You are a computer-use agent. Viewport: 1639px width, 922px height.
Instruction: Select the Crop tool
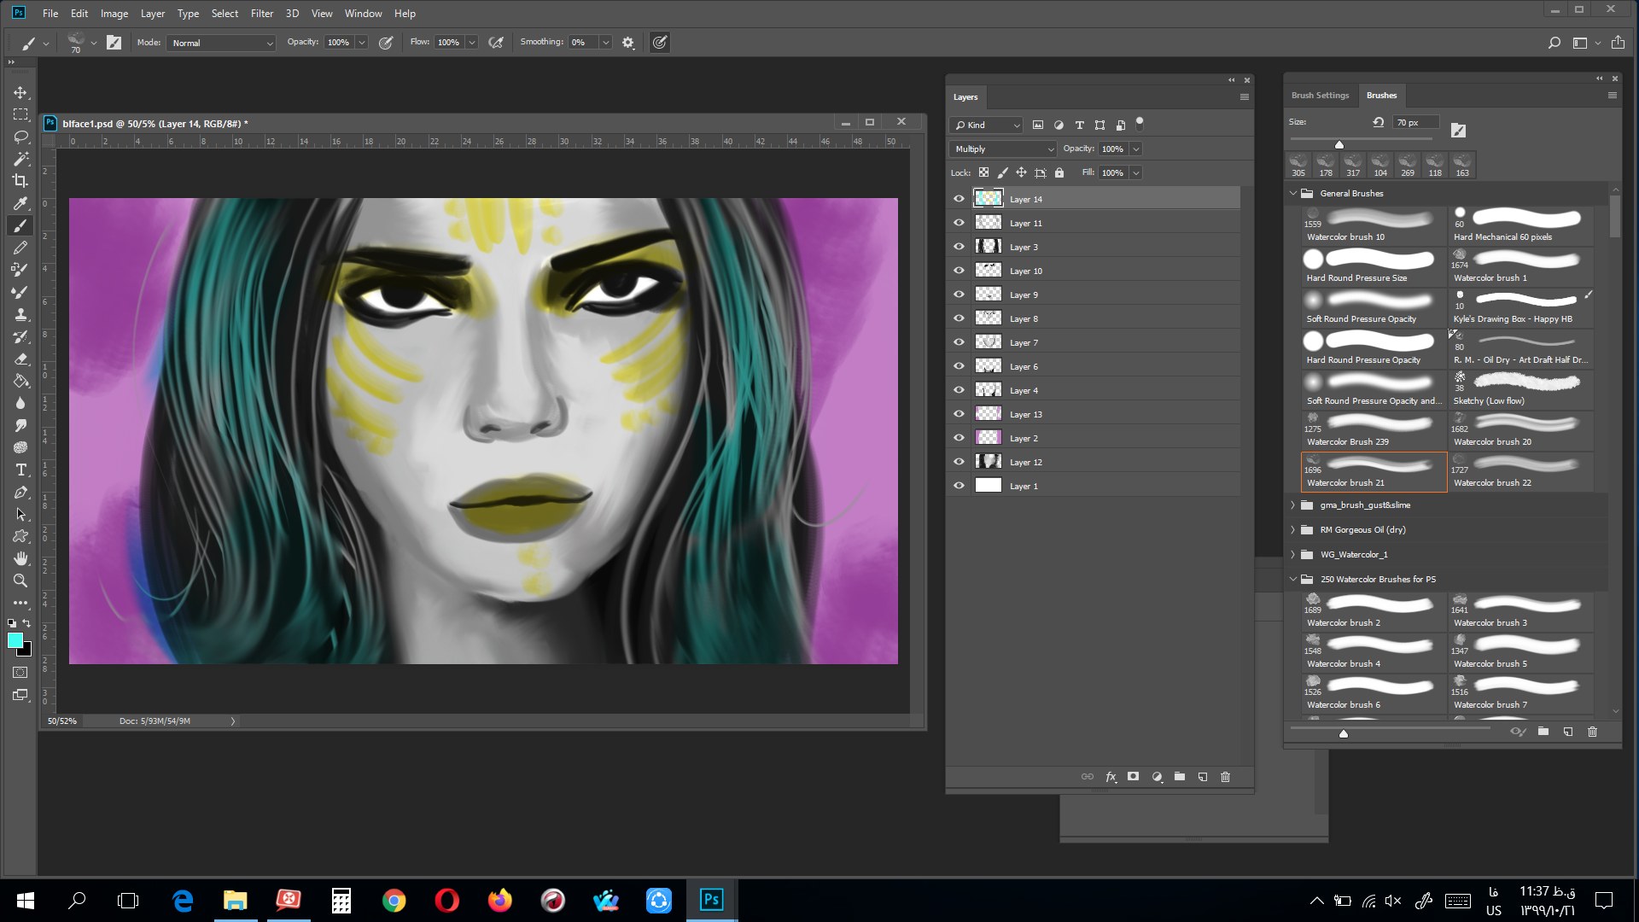[x=20, y=181]
